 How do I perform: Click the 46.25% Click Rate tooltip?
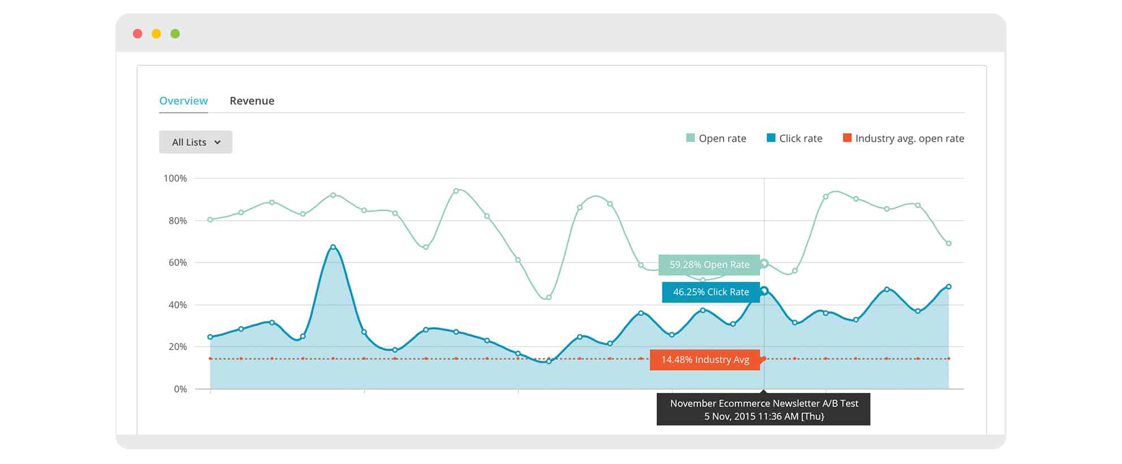coord(711,292)
